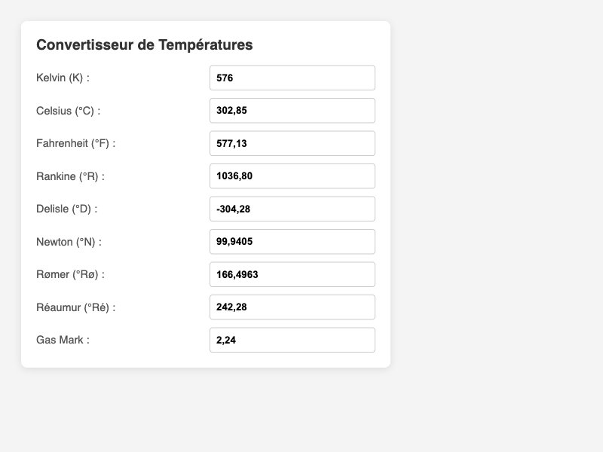Click the Rømer field containing 166,4963
Viewport: 603px width, 452px height.
(x=292, y=274)
